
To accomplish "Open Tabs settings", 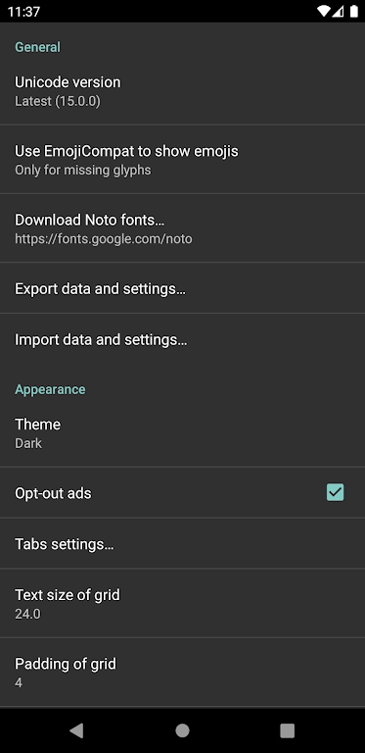I will pos(182,543).
